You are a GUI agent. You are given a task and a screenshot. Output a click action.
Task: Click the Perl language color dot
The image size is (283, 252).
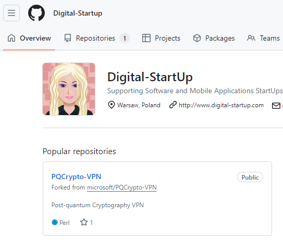tap(55, 222)
